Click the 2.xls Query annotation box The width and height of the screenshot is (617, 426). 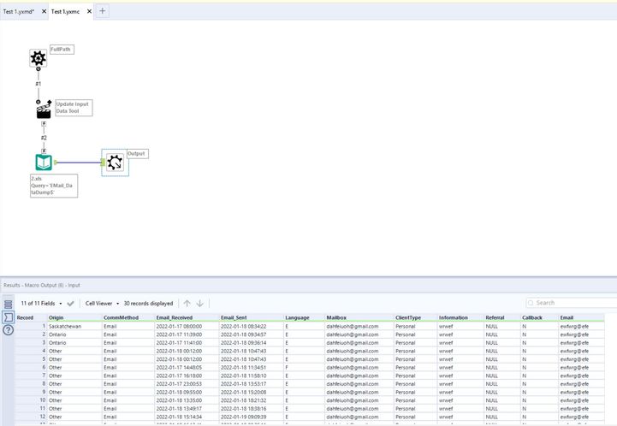pyautogui.click(x=54, y=186)
